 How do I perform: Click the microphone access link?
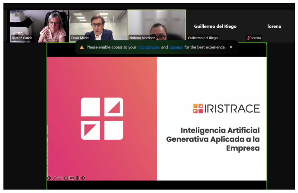click(x=149, y=47)
